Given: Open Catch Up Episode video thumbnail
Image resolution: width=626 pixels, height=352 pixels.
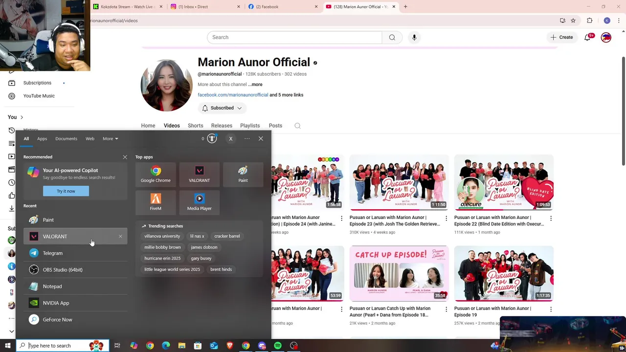Looking at the screenshot, I should 399,273.
